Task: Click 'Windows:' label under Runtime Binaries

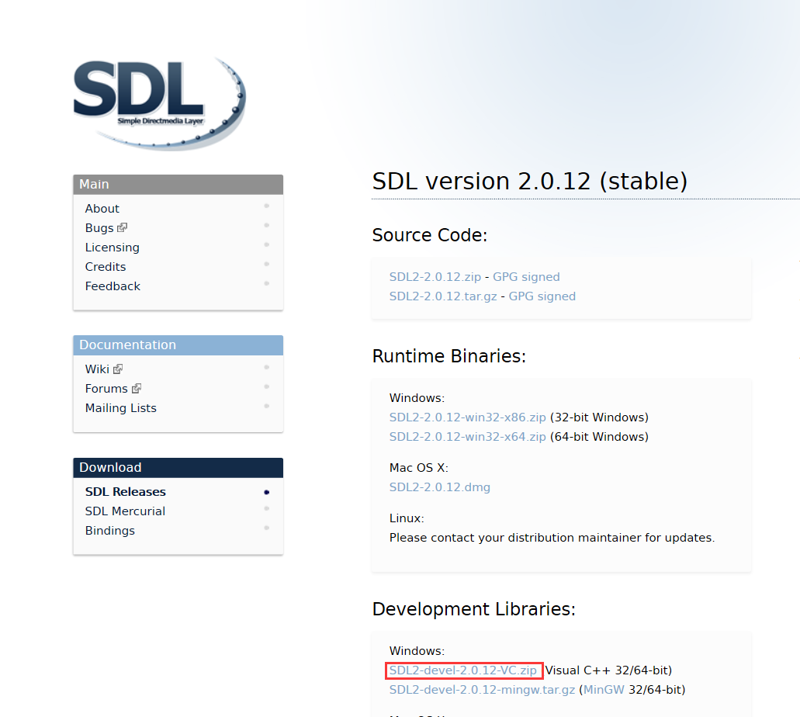Action: (x=417, y=397)
